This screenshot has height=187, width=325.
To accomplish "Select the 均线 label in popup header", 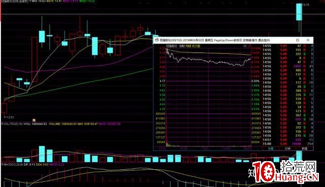I will pos(188,46).
